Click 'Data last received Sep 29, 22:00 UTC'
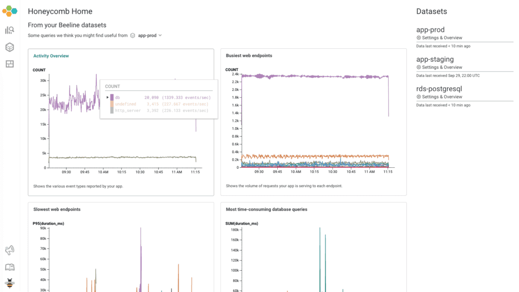 coord(448,76)
